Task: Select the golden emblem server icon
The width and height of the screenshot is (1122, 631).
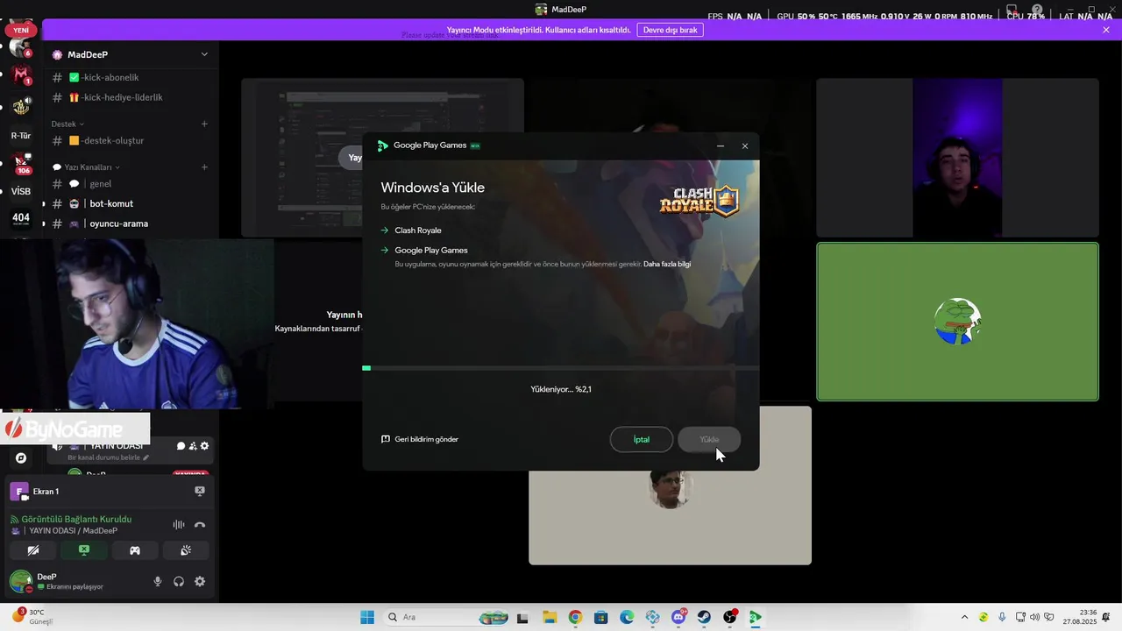Action: [x=21, y=106]
